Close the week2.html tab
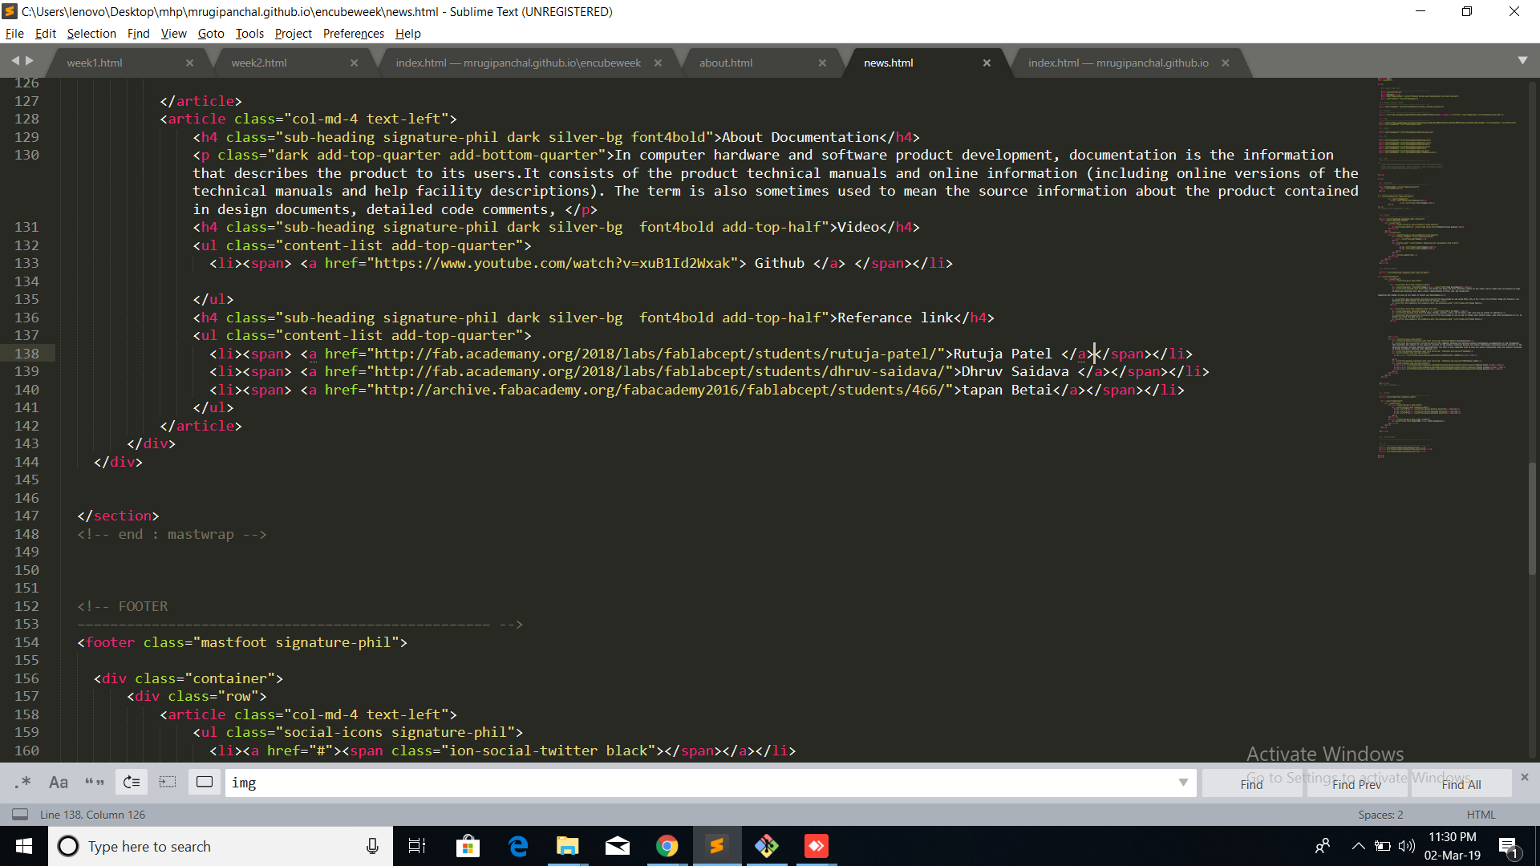This screenshot has height=866, width=1540. click(x=354, y=63)
